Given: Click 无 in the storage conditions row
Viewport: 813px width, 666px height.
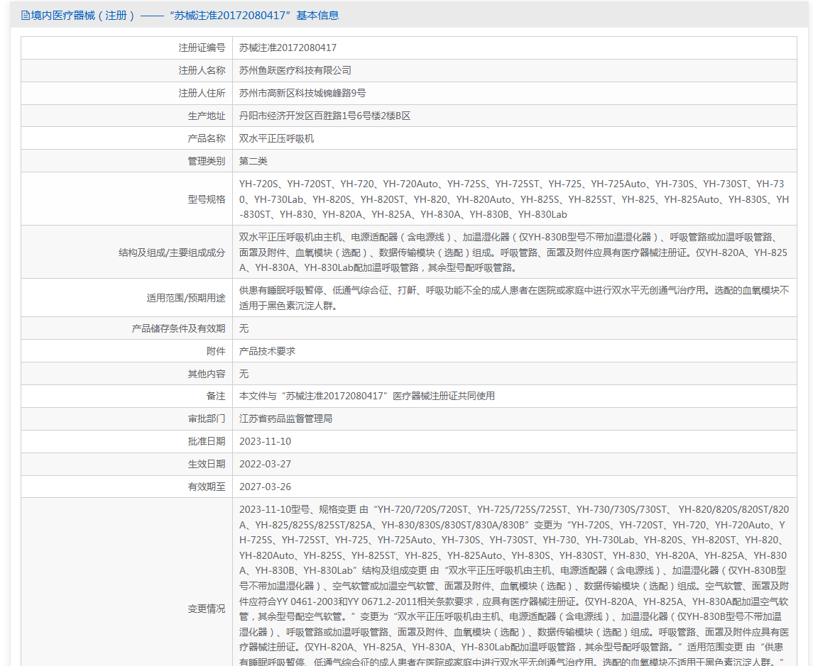Looking at the screenshot, I should (x=244, y=328).
